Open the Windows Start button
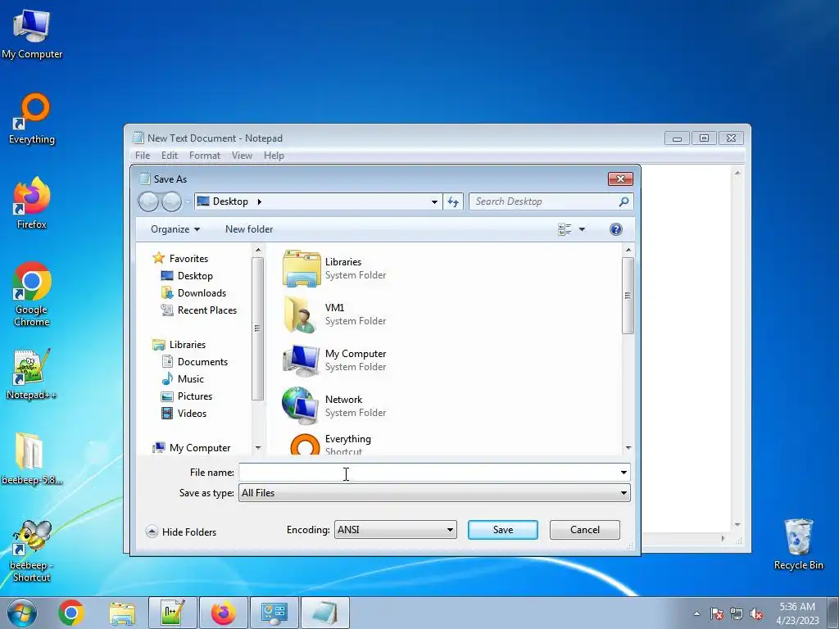Viewport: 839px width, 629px height. tap(21, 613)
